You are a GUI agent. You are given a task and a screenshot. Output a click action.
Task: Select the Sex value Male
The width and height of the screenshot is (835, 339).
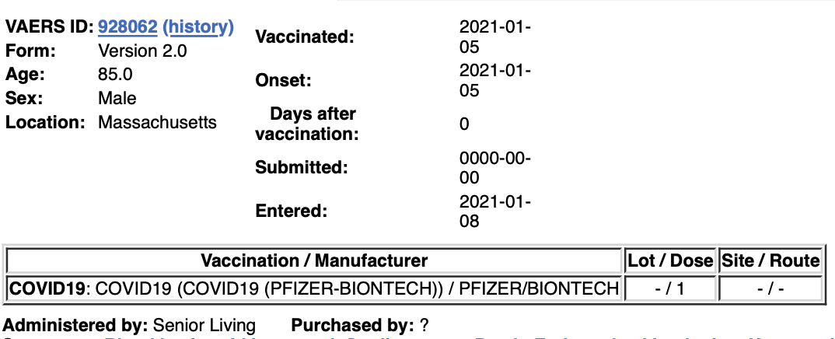click(117, 99)
